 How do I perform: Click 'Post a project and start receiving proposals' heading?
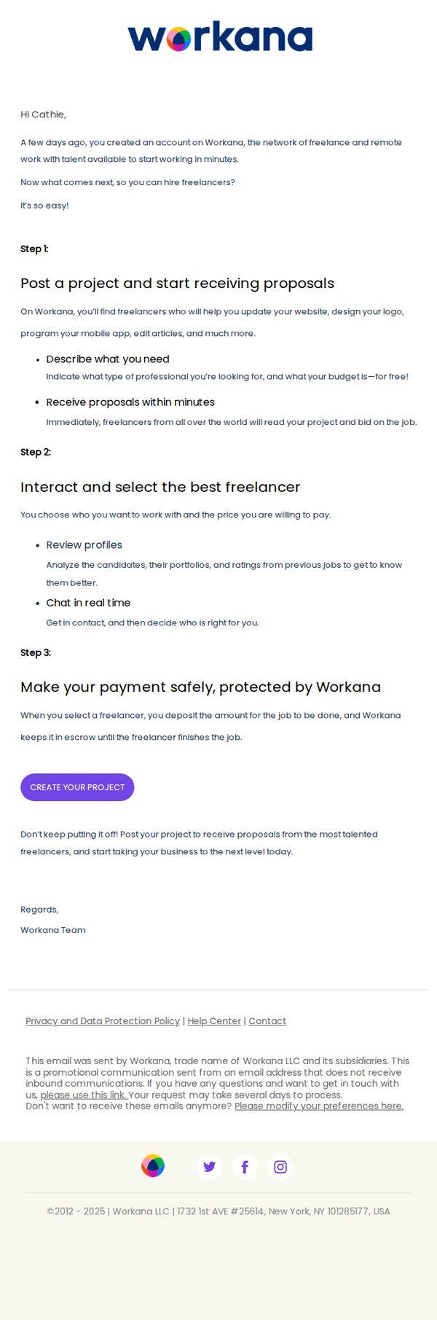(177, 284)
